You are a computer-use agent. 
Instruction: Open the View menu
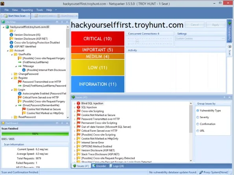point(15,10)
